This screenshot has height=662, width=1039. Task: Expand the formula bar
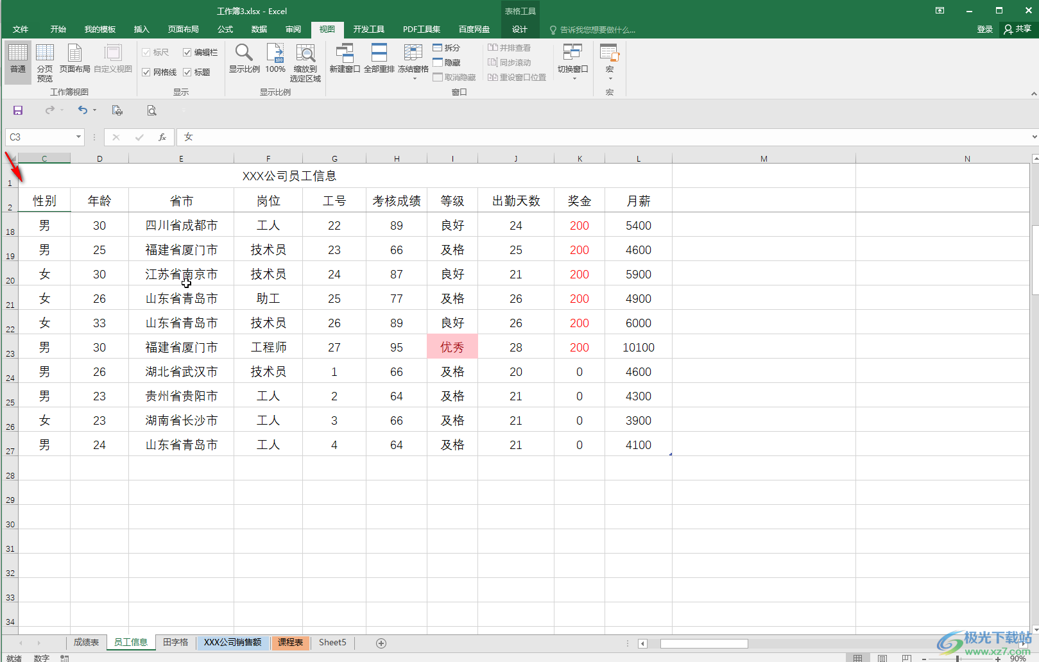coord(1034,137)
